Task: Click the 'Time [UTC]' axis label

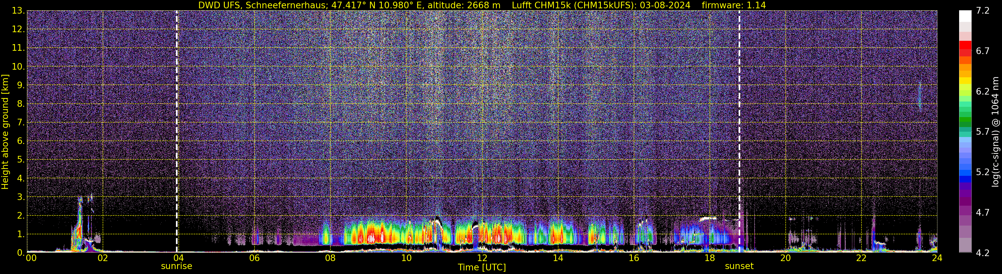Action: coord(482,267)
